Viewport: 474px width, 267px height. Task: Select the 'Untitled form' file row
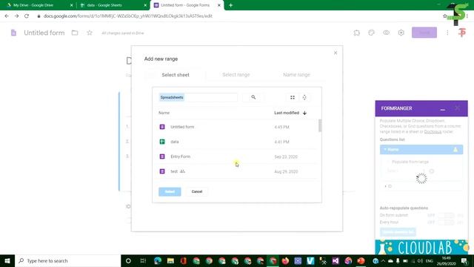click(238, 127)
